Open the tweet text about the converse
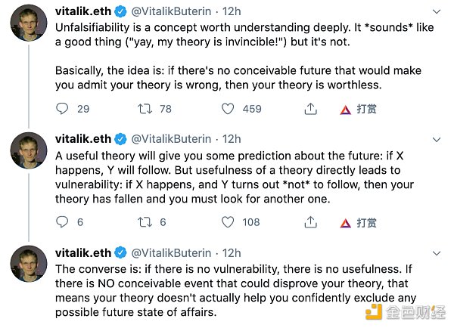The image size is (454, 328). point(235,290)
